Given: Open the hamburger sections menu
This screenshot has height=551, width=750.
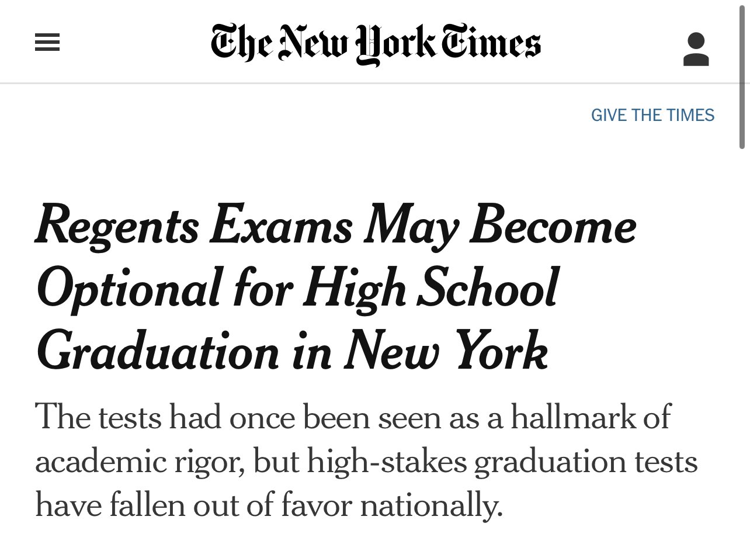Looking at the screenshot, I should [47, 42].
